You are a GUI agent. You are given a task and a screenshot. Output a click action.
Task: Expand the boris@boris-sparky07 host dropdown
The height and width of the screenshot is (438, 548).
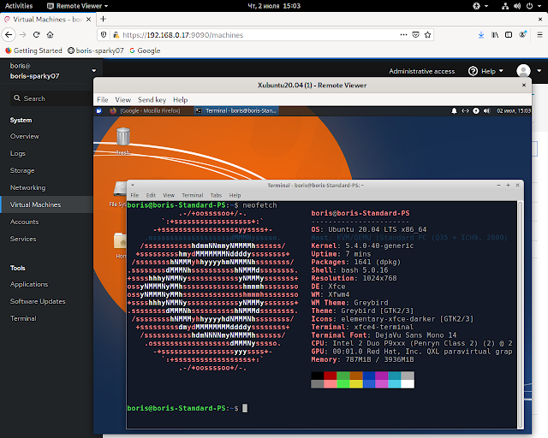[93, 70]
